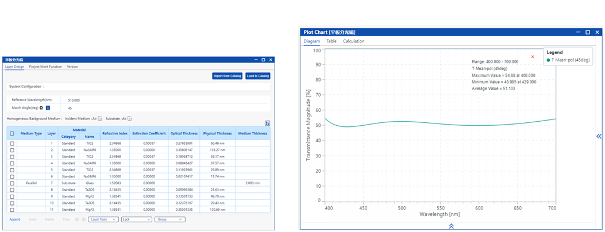This screenshot has width=605, height=232.
Task: Click the Reference Wavelength value field
Action: tap(74, 100)
